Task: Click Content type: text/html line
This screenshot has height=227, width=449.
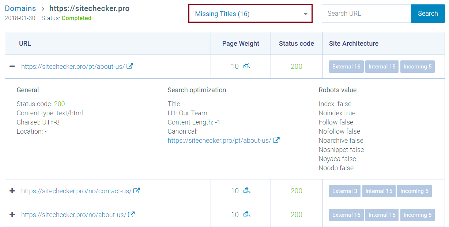Action: pos(50,113)
